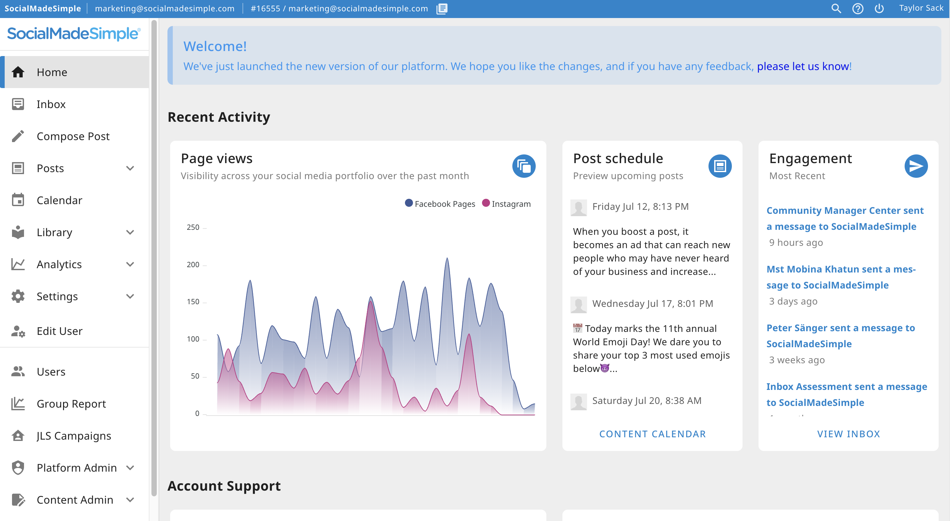Go to Home in the sidebar
Viewport: 950px width, 521px height.
[x=75, y=72]
